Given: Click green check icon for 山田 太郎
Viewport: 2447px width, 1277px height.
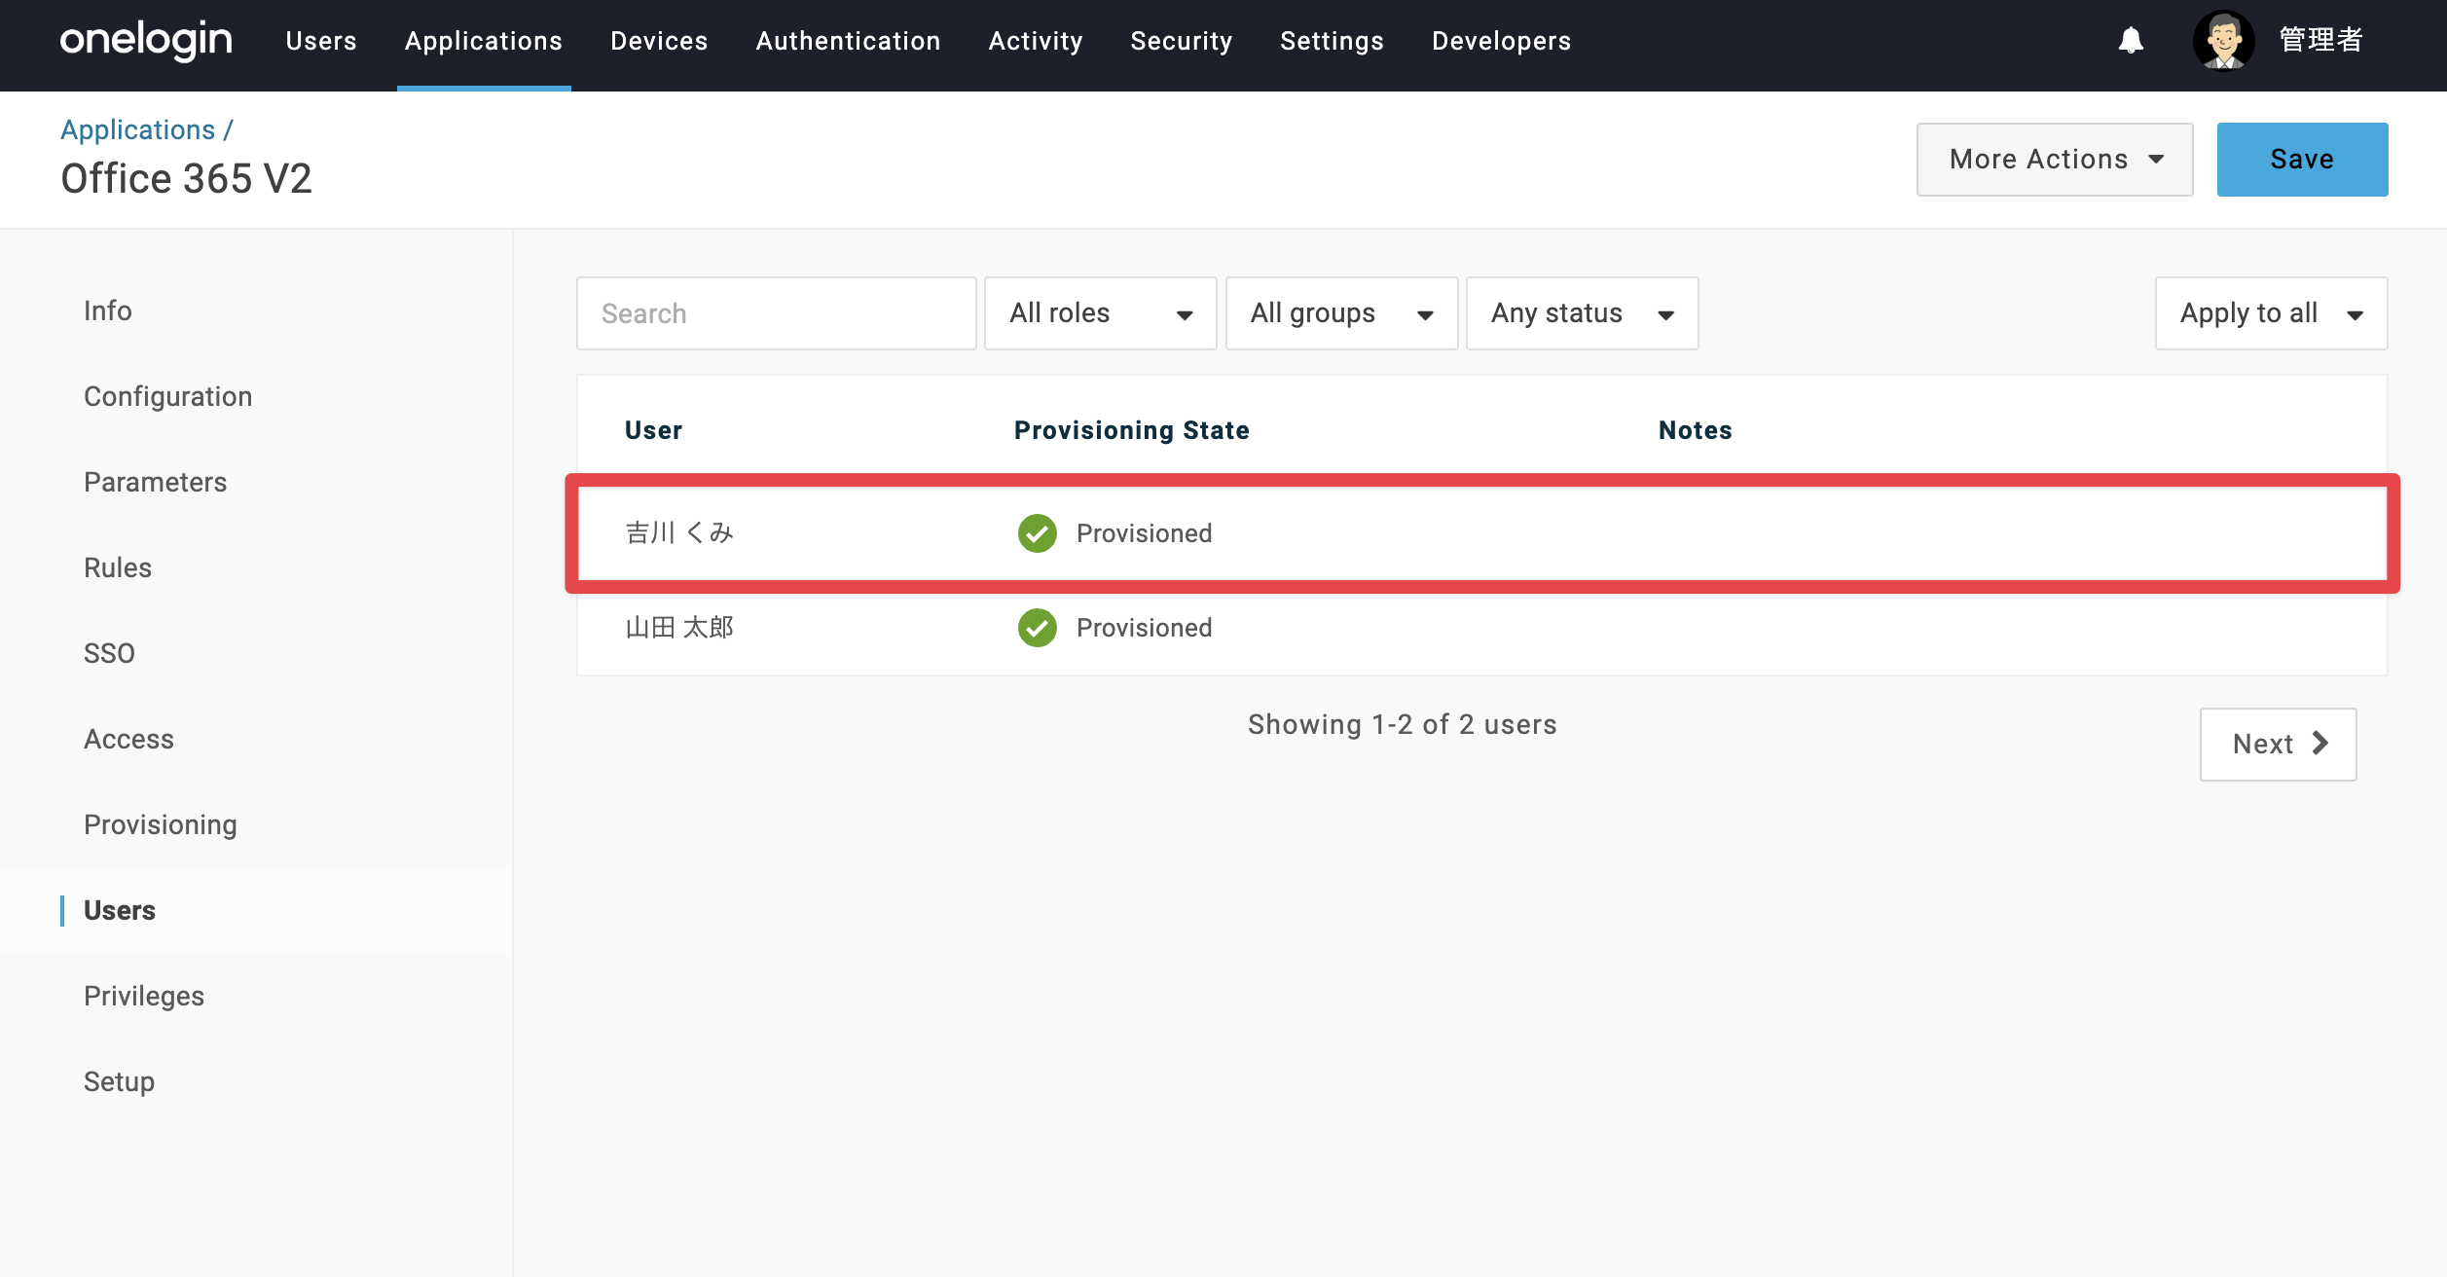Looking at the screenshot, I should pos(1038,628).
